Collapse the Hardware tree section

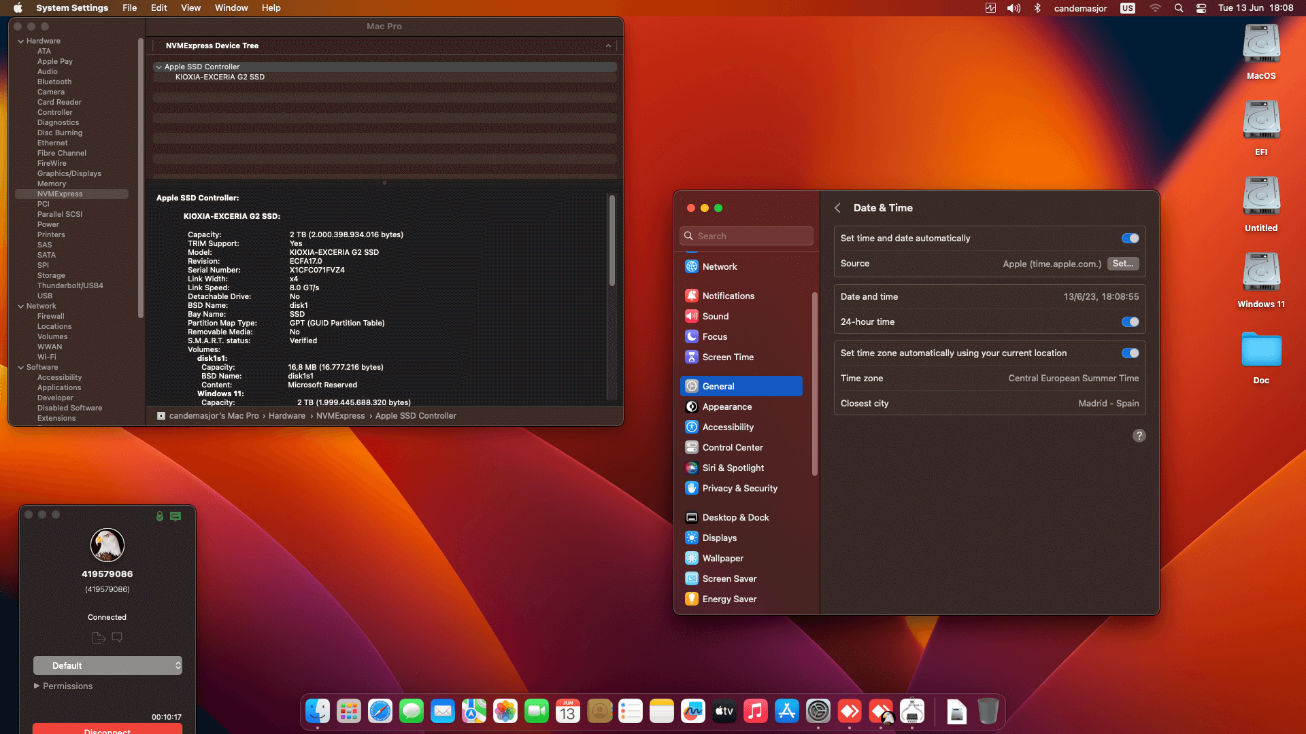coord(21,41)
